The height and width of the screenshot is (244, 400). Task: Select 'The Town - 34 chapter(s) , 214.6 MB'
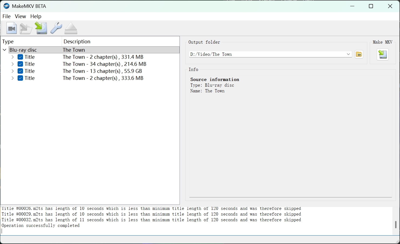point(104,64)
